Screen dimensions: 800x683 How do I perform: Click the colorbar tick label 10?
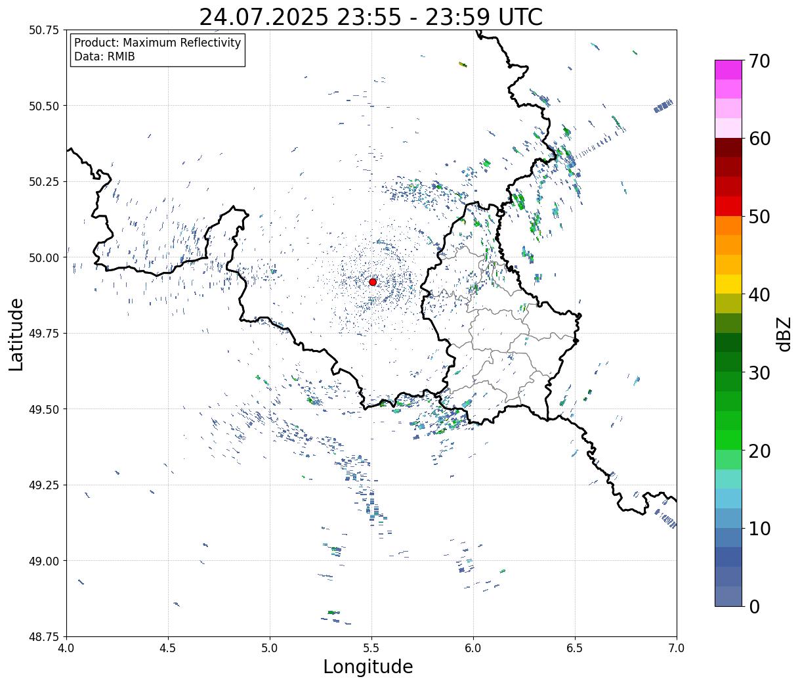pos(759,529)
